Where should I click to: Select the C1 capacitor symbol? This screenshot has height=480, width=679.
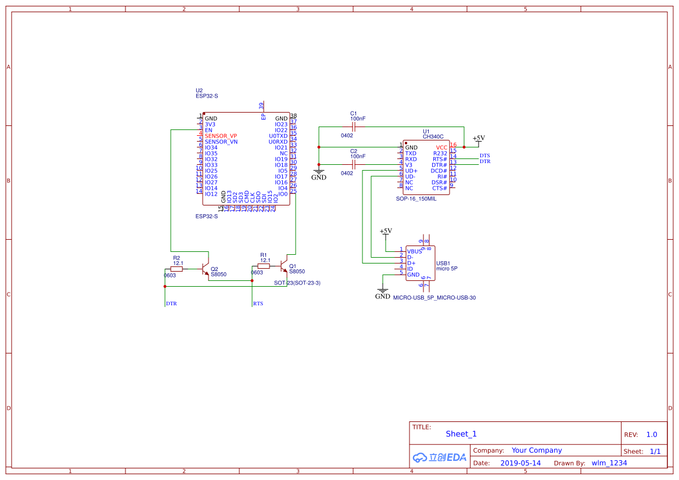[x=354, y=127]
